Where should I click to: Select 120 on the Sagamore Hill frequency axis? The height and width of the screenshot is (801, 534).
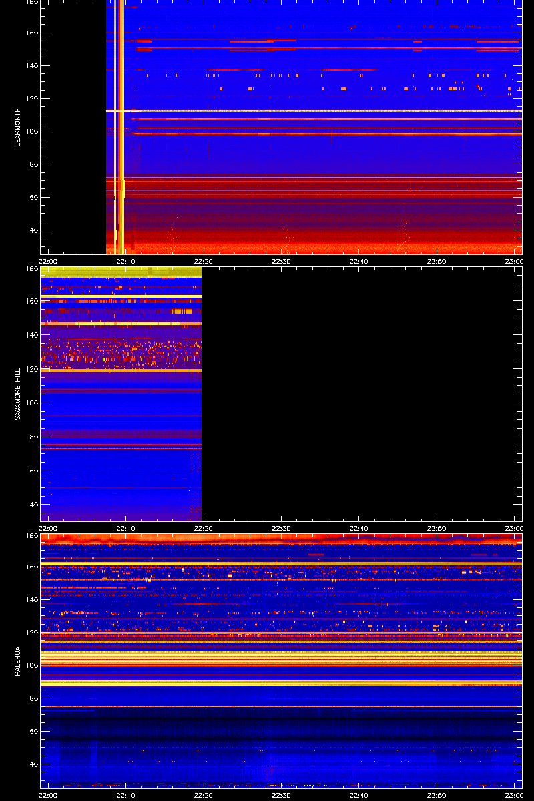[31, 369]
